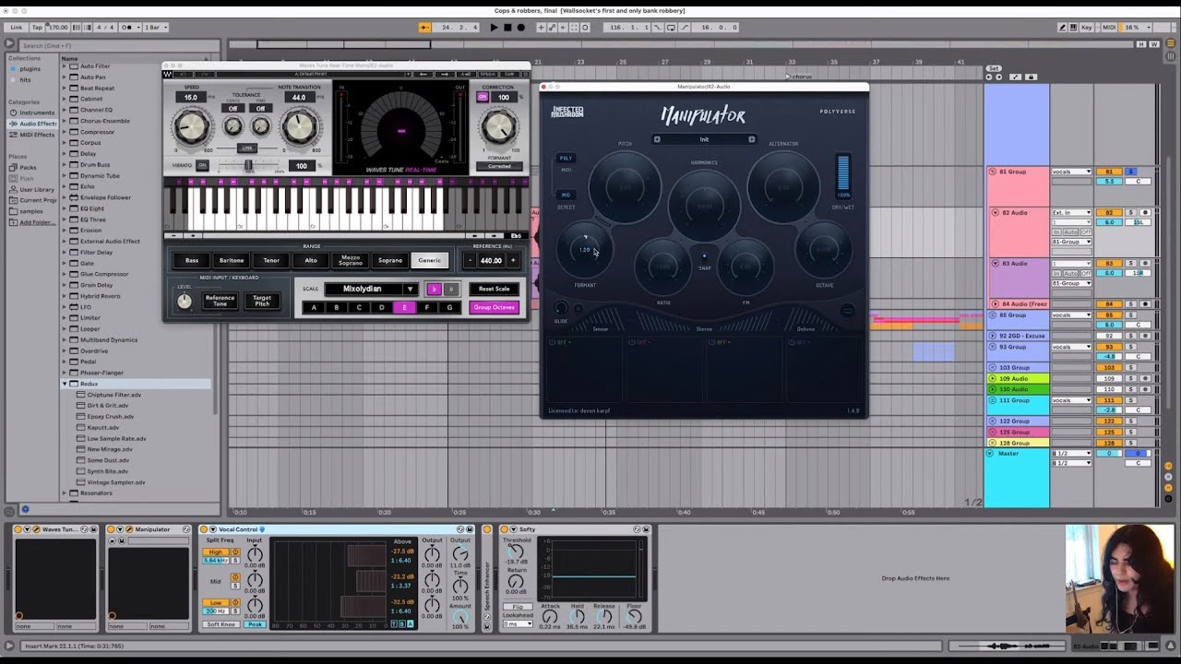The width and height of the screenshot is (1181, 664).
Task: Click the Alternator knob in Manipulator
Action: pyautogui.click(x=783, y=187)
